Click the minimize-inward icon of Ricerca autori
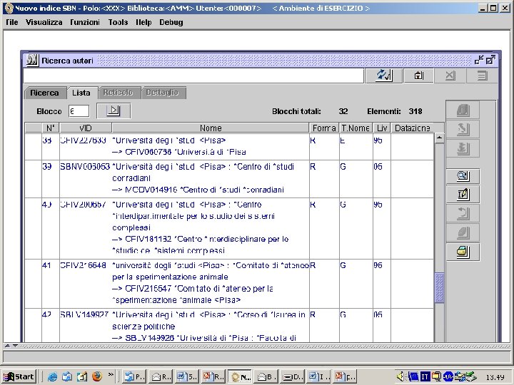 (x=479, y=60)
